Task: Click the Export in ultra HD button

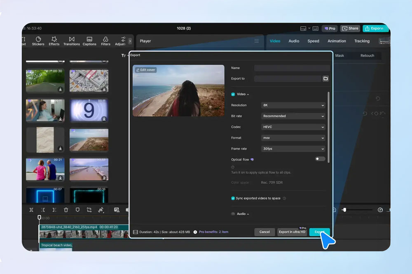Action: tap(292, 232)
